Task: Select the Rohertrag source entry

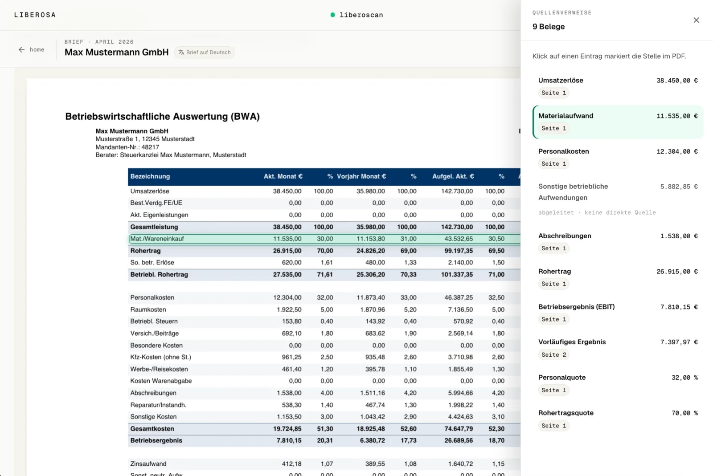Action: 618,277
